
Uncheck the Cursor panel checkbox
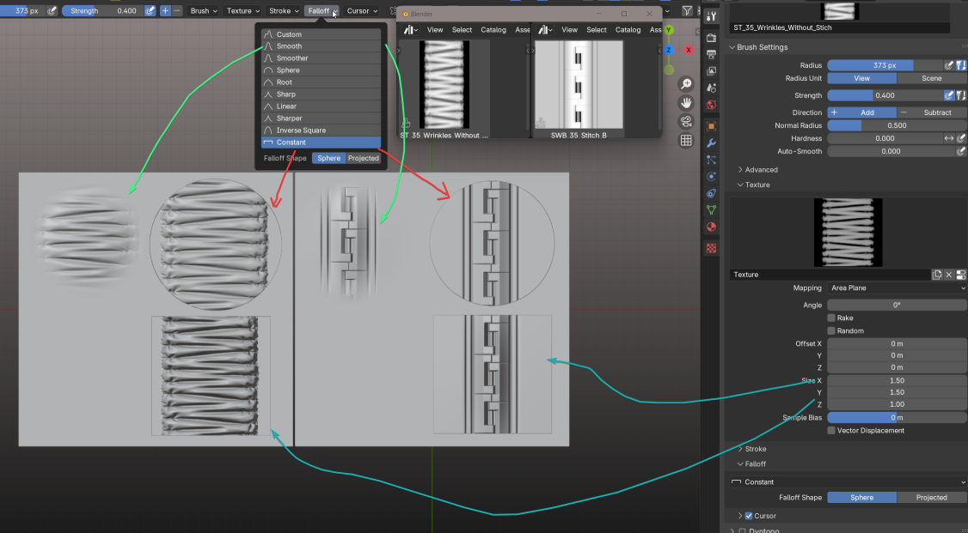[749, 516]
